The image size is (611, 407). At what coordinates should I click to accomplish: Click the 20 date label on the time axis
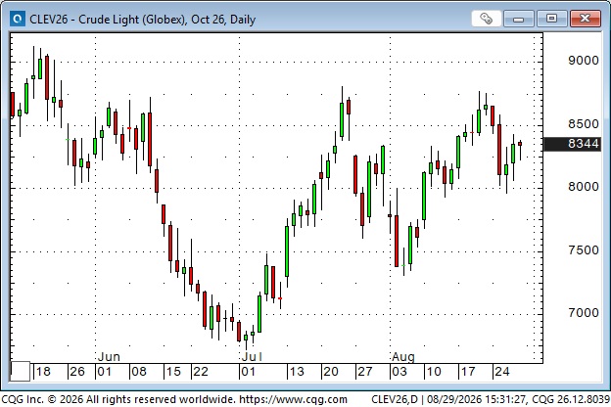[x=331, y=372]
